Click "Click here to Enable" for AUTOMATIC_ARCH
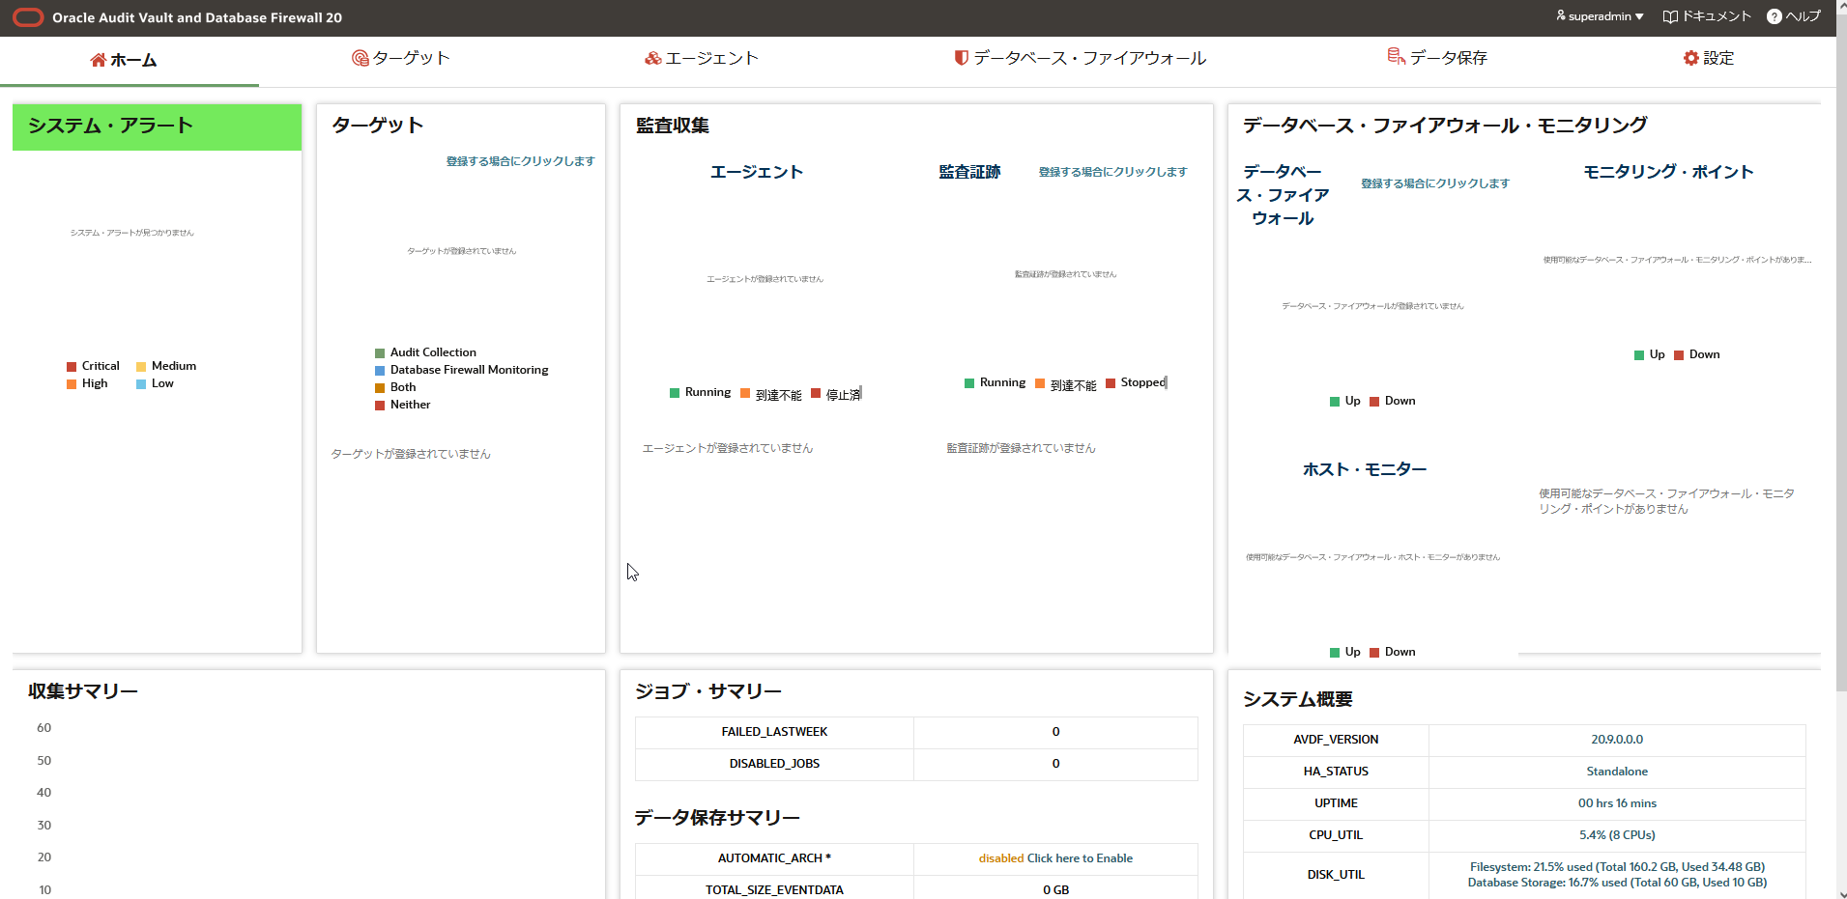 pyautogui.click(x=1080, y=858)
